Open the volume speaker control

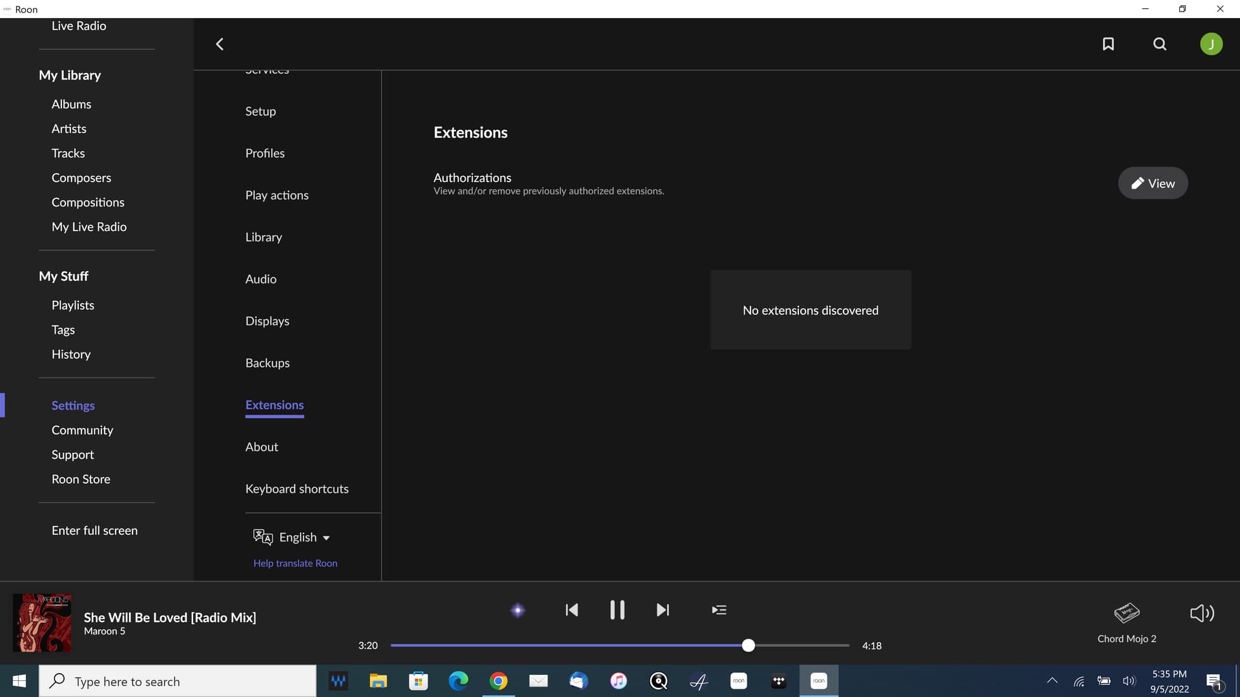coord(1202,613)
